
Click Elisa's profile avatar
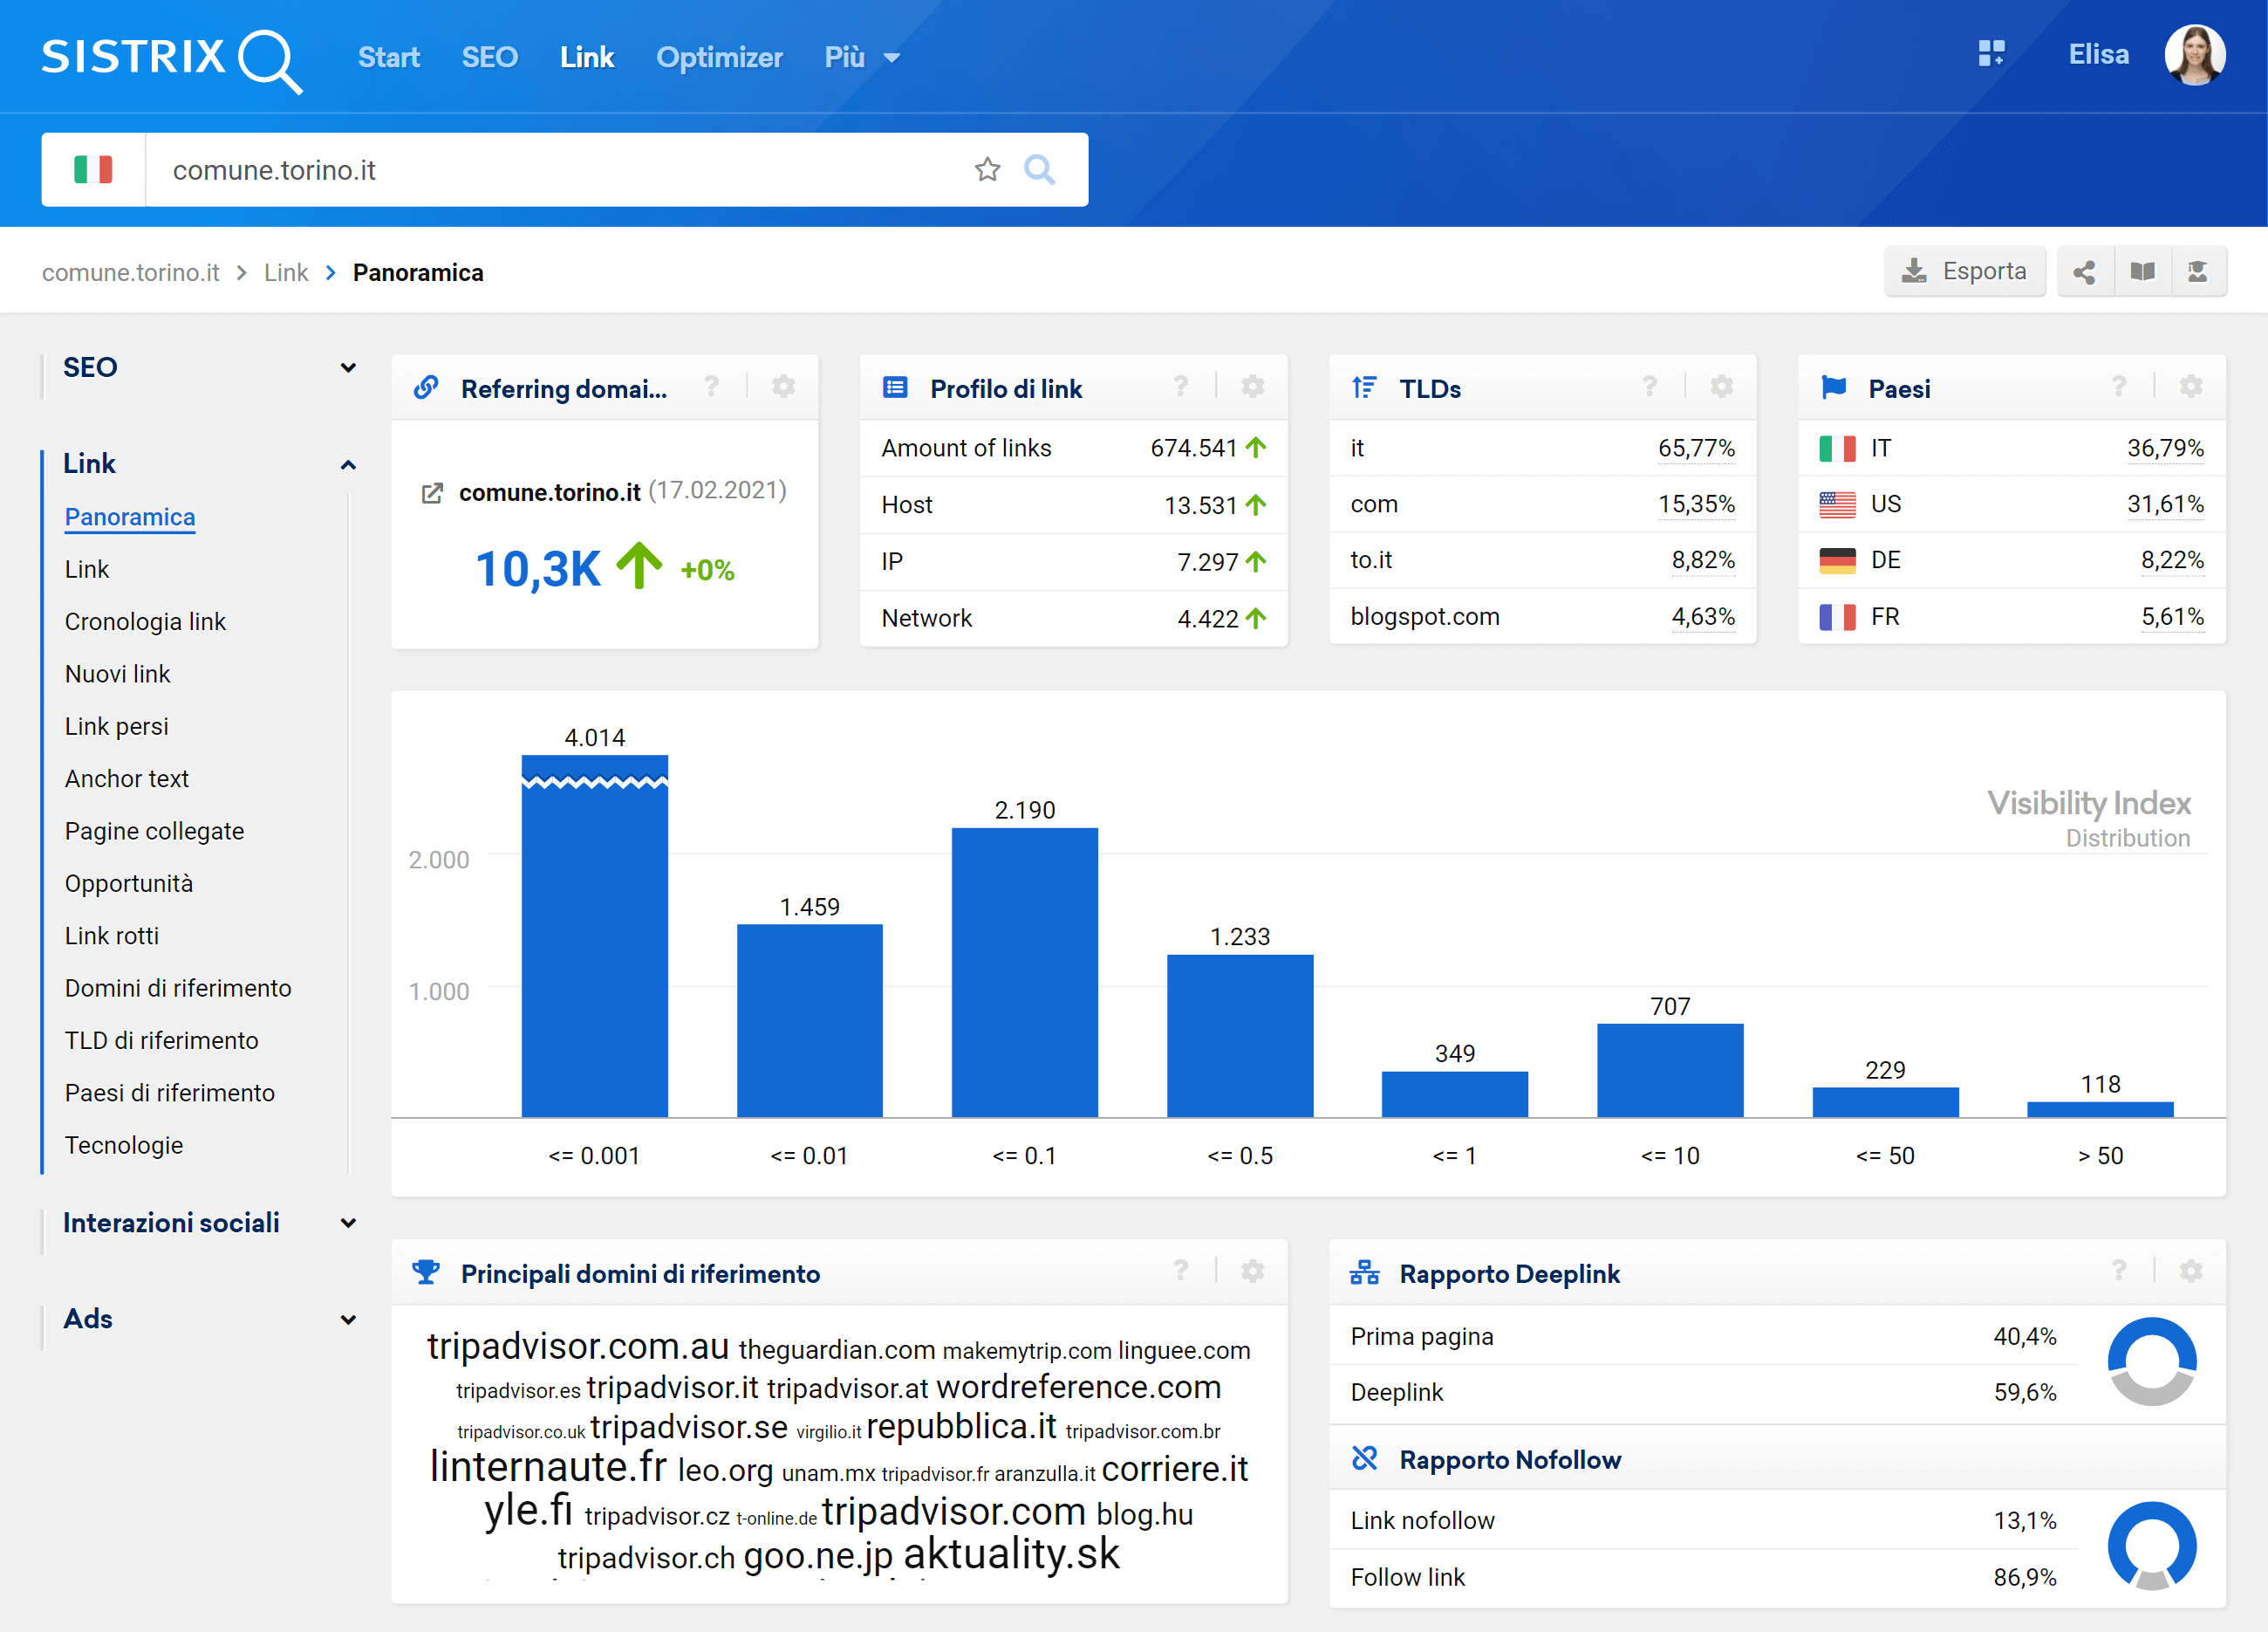pos(2194,55)
